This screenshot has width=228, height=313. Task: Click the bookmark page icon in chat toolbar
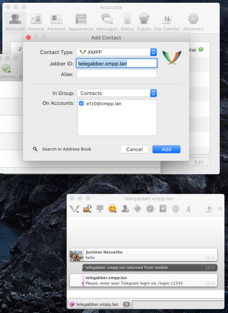(163, 209)
